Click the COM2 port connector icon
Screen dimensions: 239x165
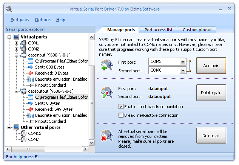[x=23, y=49]
